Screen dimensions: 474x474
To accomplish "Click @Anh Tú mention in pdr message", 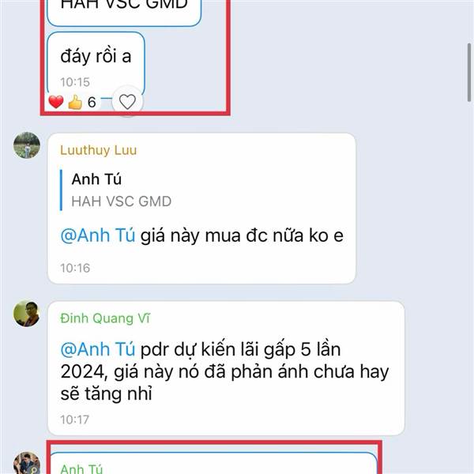I will 98,349.
